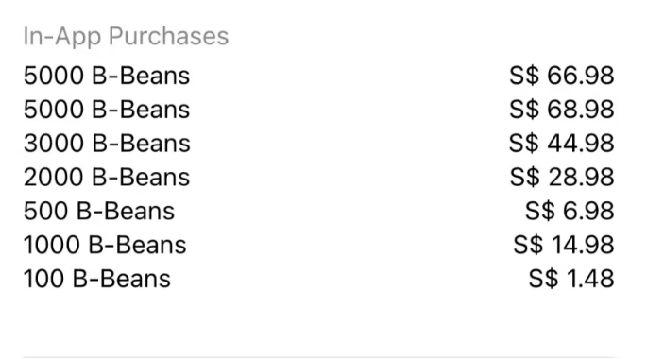This screenshot has width=647, height=359.
Task: Click the 100 B-Beans text label
Action: [x=97, y=279]
